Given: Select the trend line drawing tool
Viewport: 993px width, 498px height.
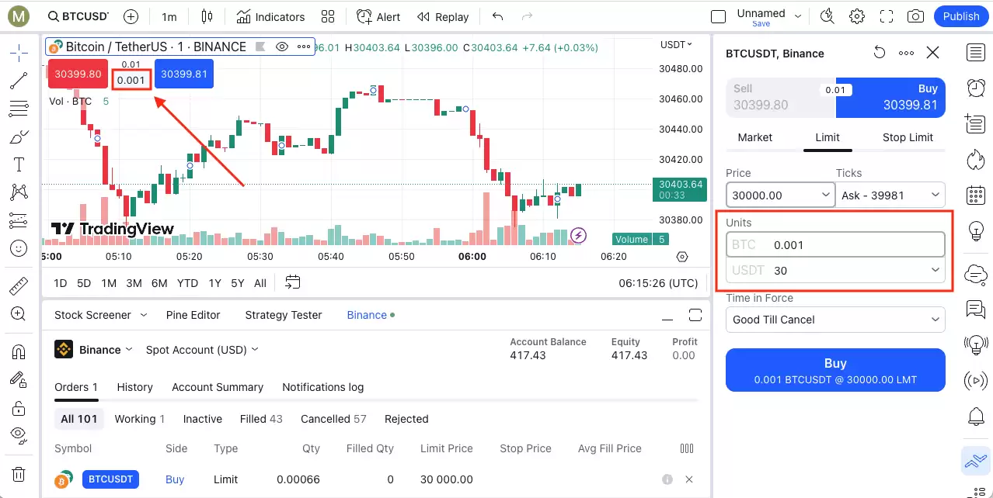Looking at the screenshot, I should tap(19, 81).
